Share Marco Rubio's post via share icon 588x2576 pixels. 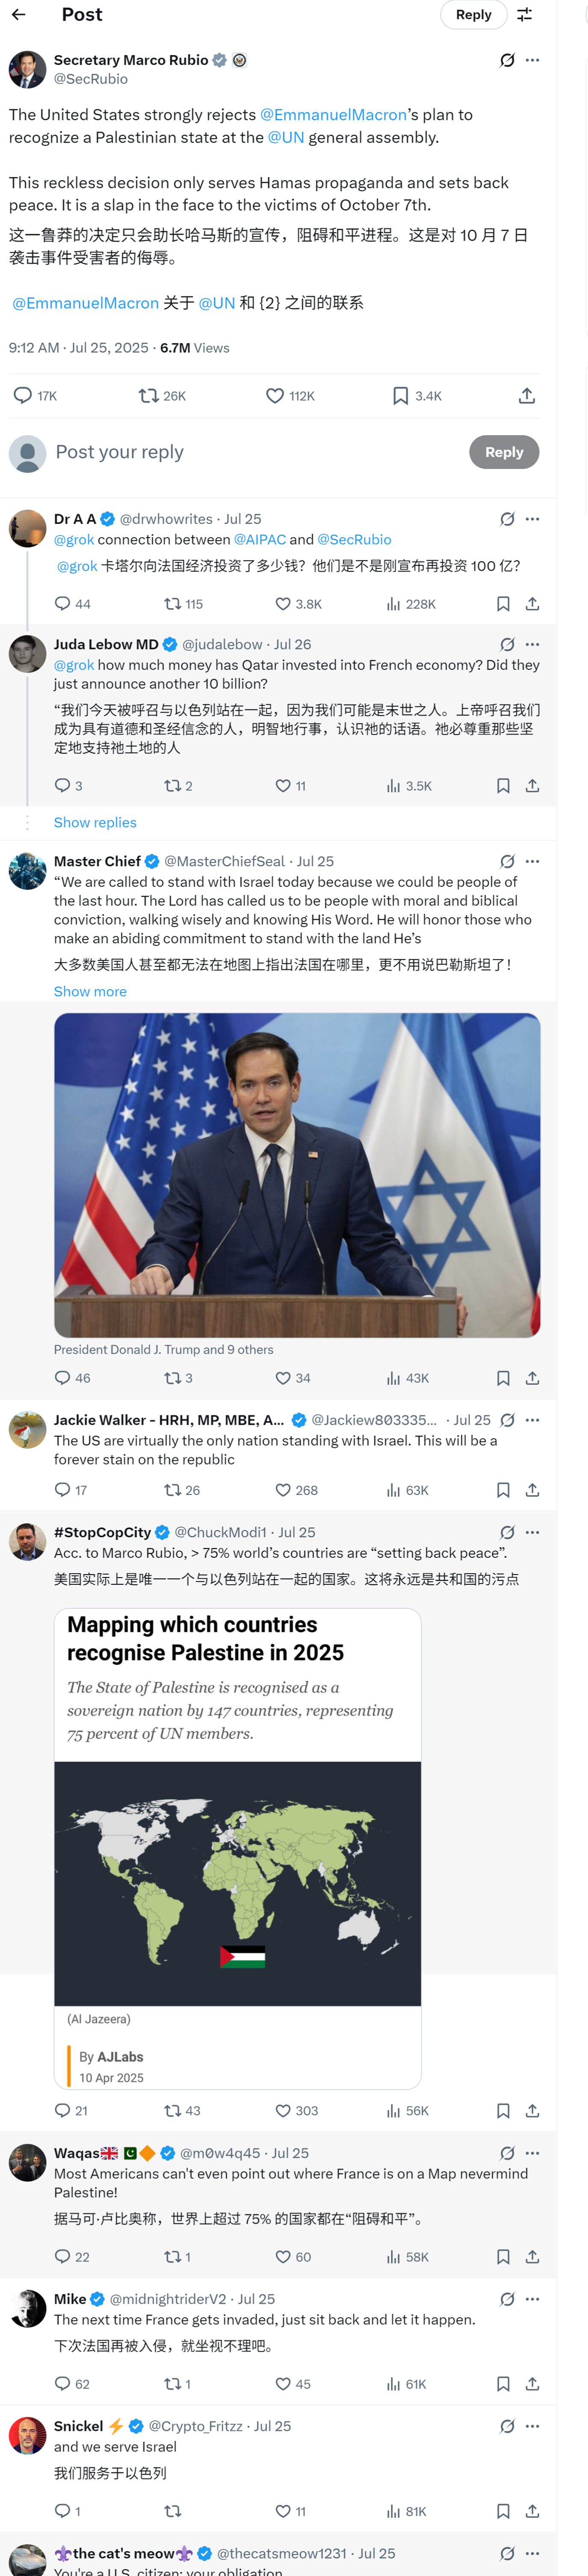coord(526,396)
